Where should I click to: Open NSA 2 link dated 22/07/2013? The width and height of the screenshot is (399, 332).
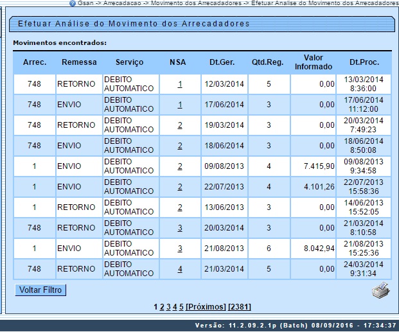tap(180, 187)
